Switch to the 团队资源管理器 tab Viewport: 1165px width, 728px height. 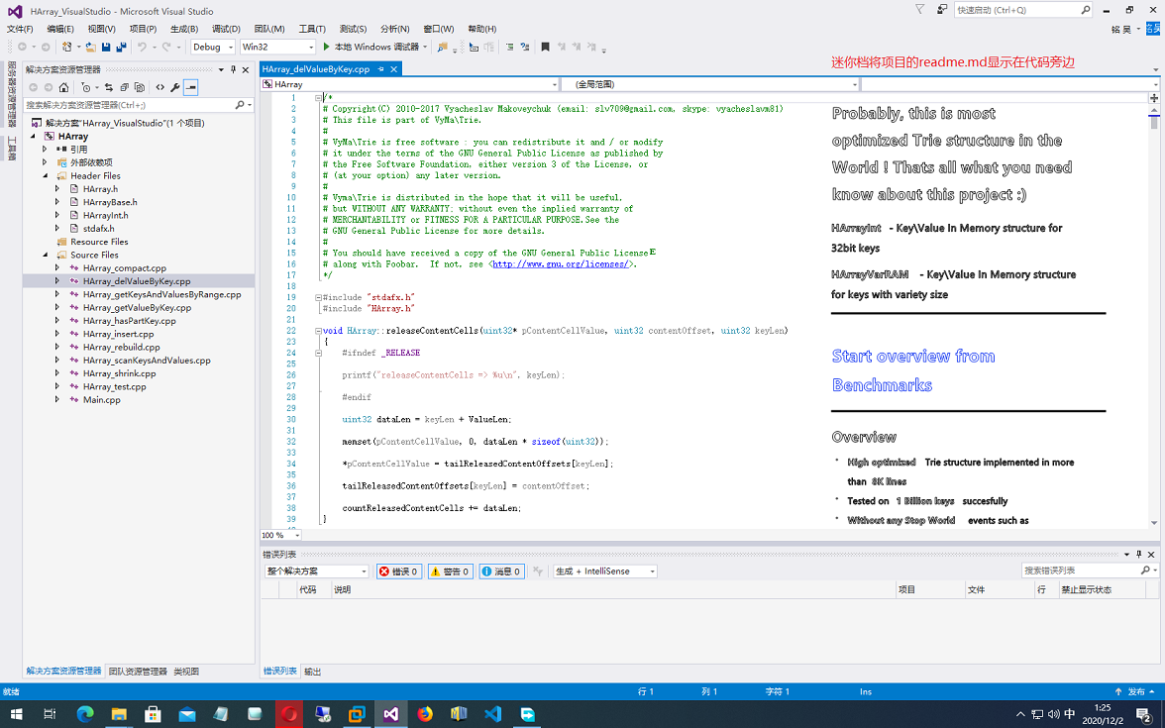pyautogui.click(x=139, y=672)
